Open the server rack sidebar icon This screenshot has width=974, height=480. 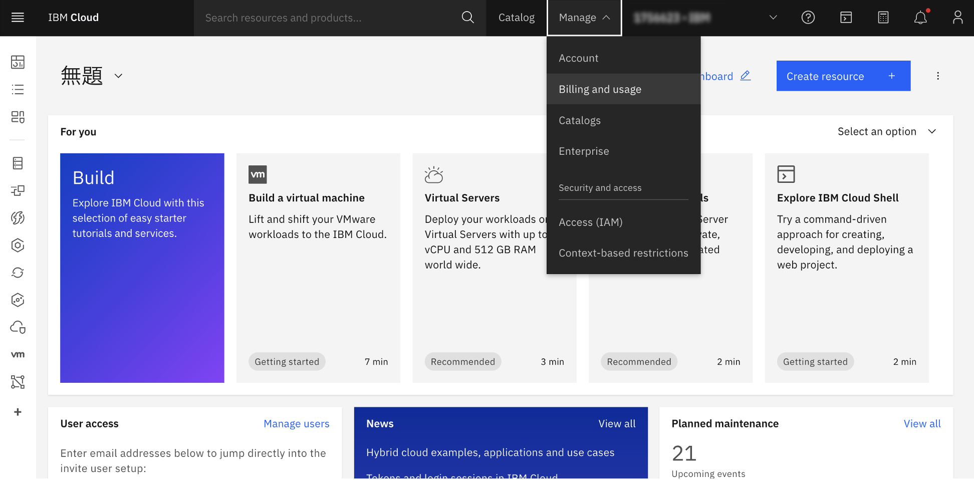pyautogui.click(x=18, y=163)
